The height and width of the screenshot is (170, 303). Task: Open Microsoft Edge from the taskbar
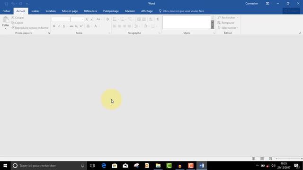(x=104, y=166)
